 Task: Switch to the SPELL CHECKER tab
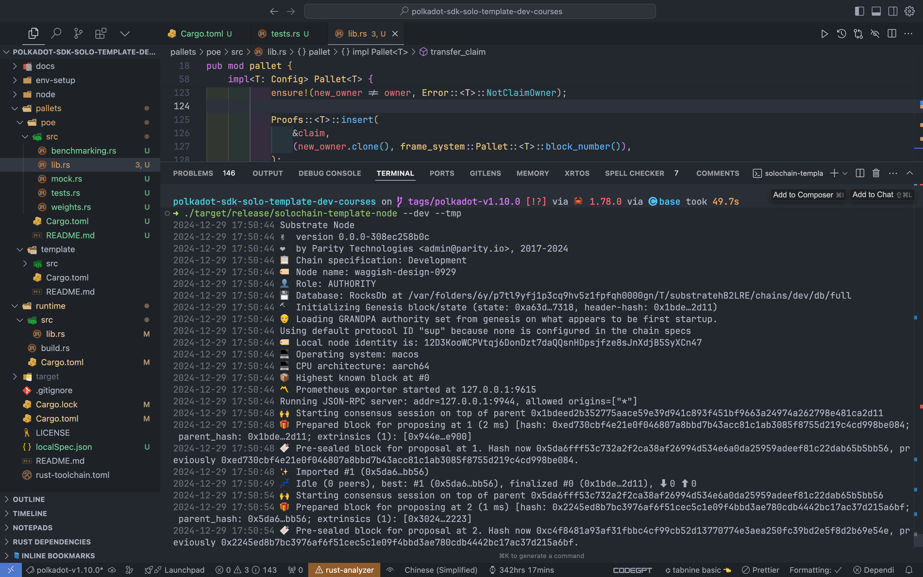point(634,173)
